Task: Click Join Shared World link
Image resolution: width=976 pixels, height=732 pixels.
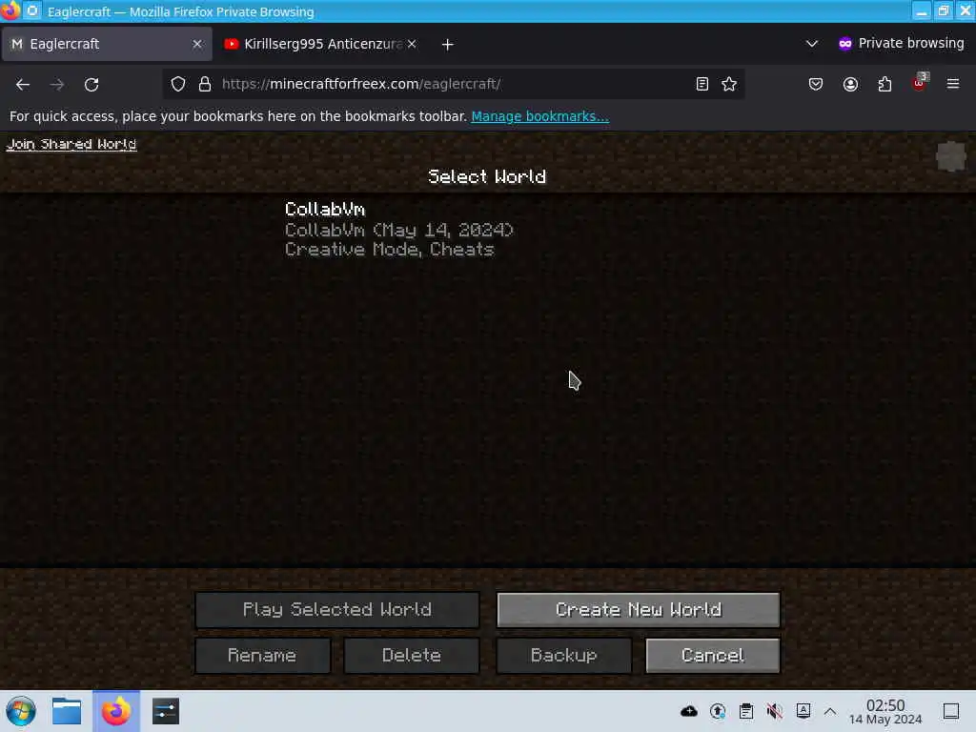Action: tap(71, 145)
